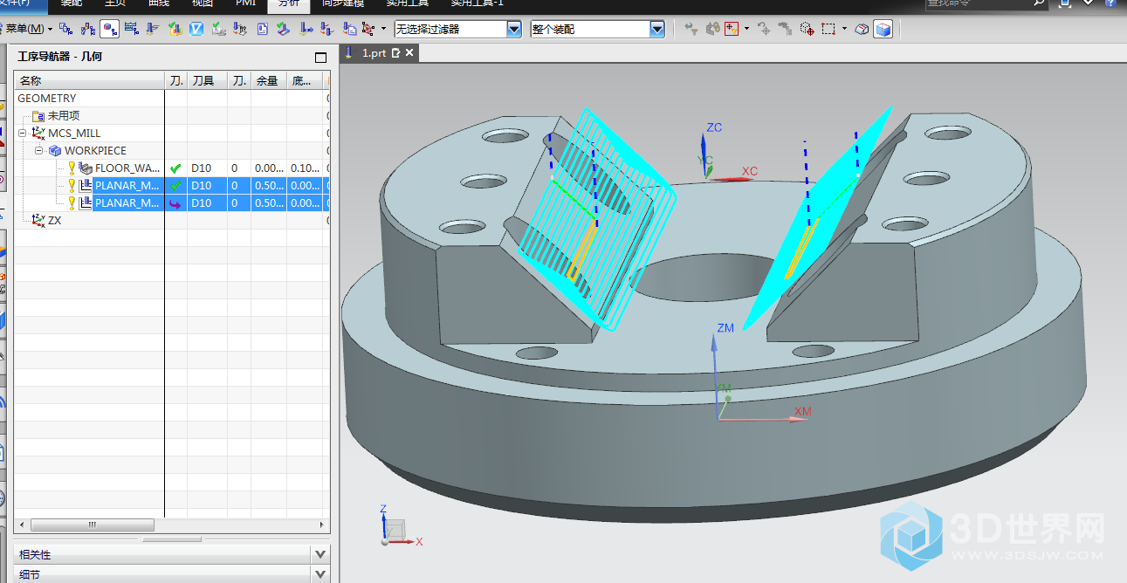Image resolution: width=1127 pixels, height=583 pixels.
Task: Open the 主页 ribbon tab
Action: point(115,3)
